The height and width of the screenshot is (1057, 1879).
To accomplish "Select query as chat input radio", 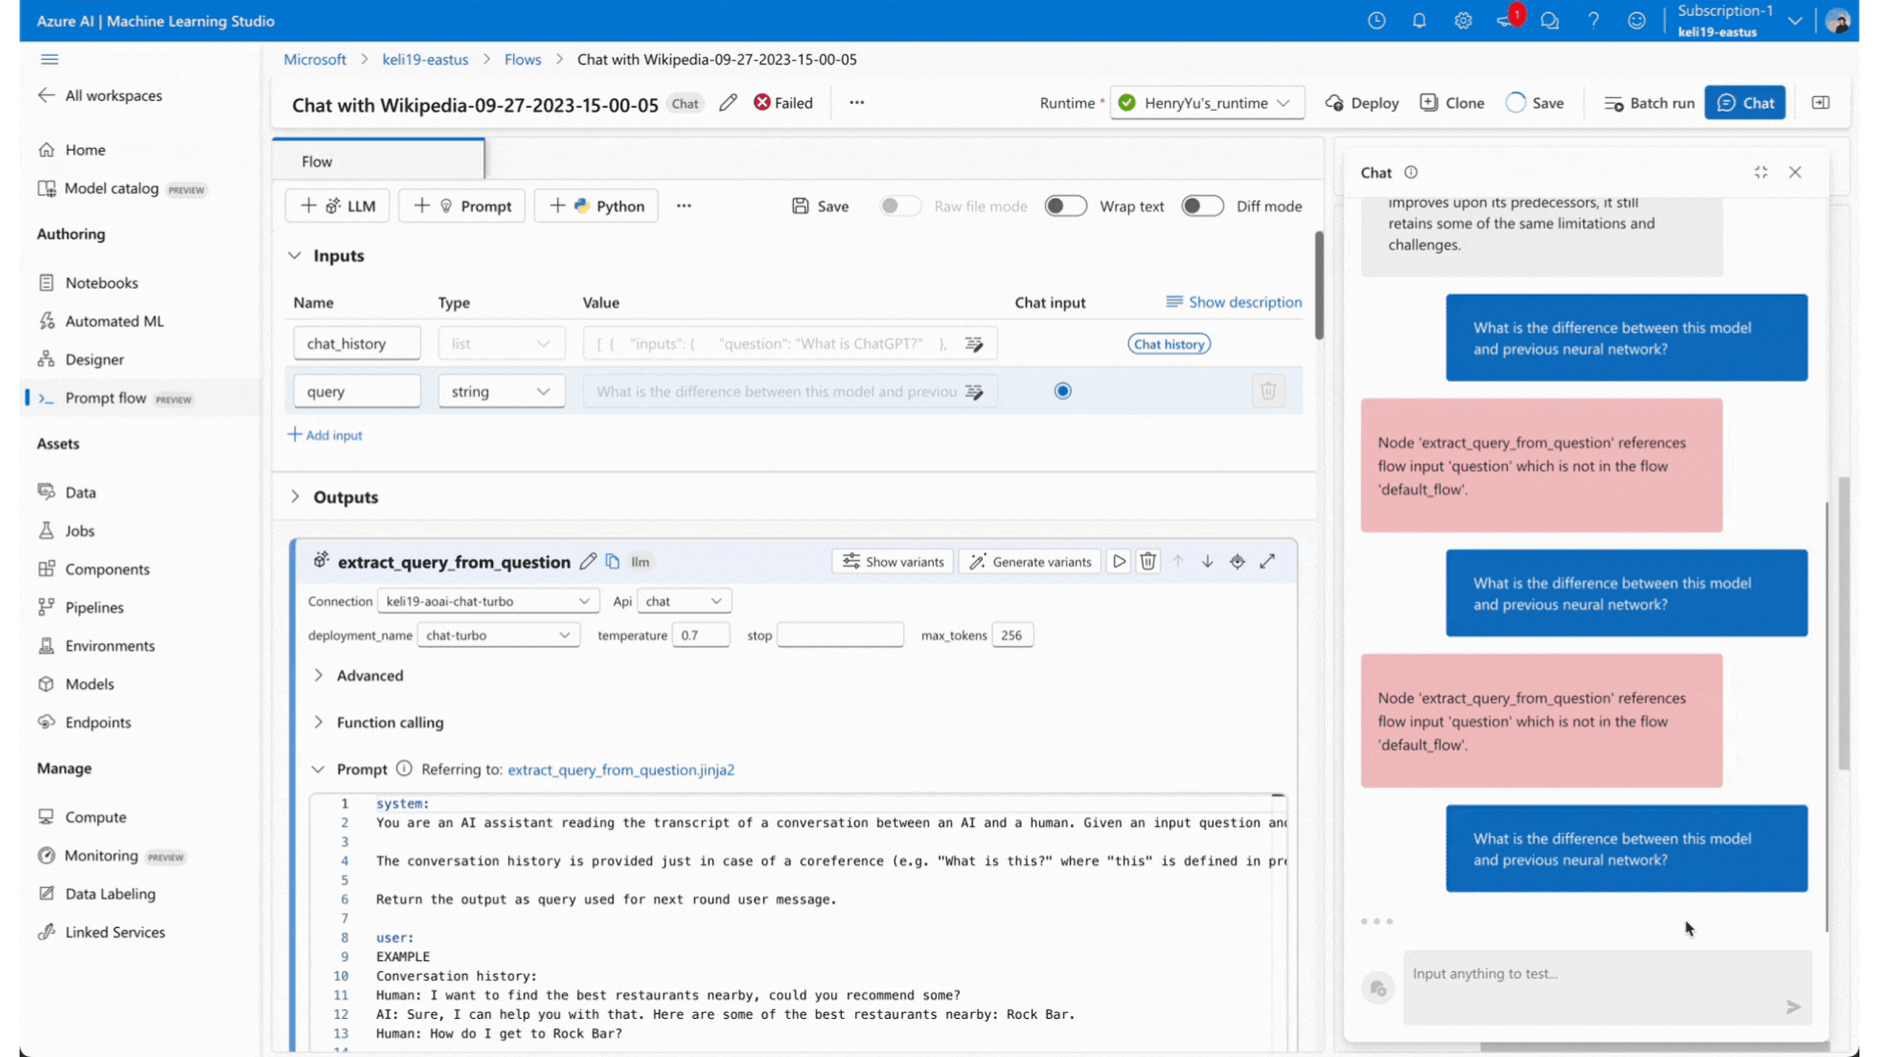I will click(1063, 391).
